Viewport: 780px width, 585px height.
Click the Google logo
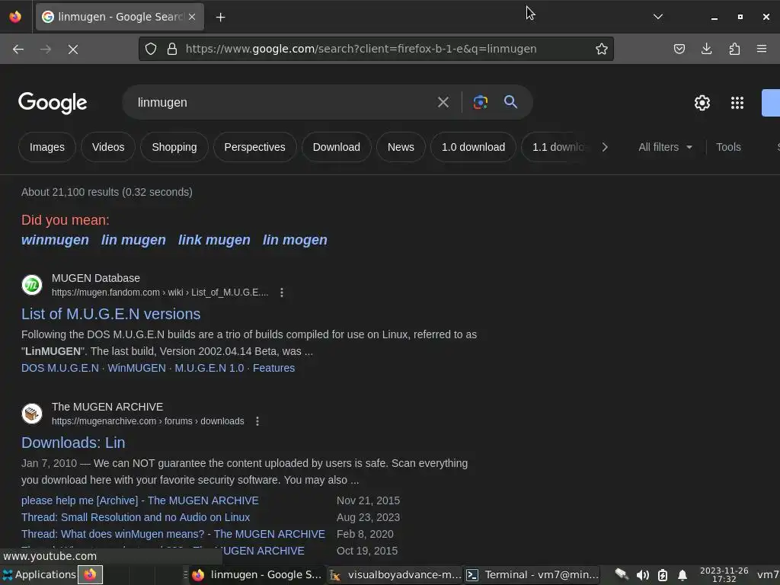pos(53,103)
